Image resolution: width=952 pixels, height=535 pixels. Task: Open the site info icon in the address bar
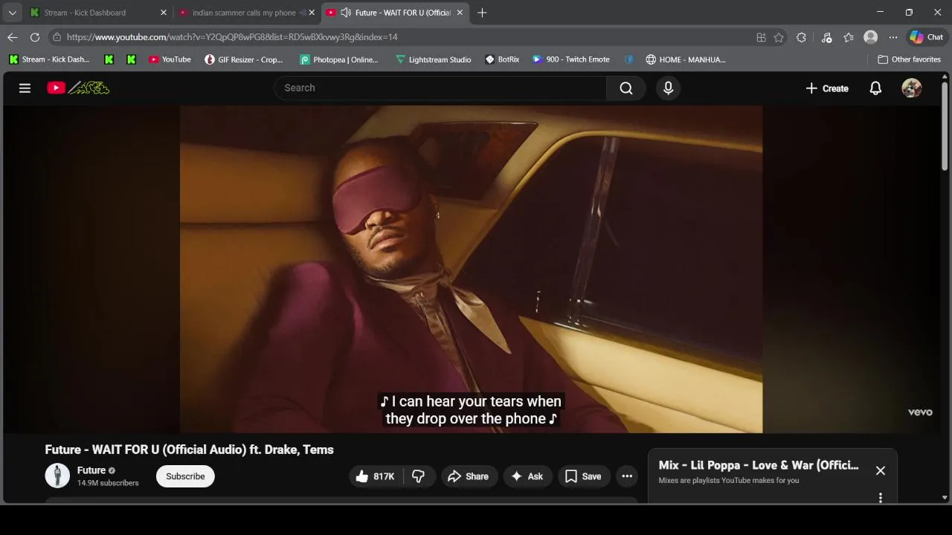(57, 37)
